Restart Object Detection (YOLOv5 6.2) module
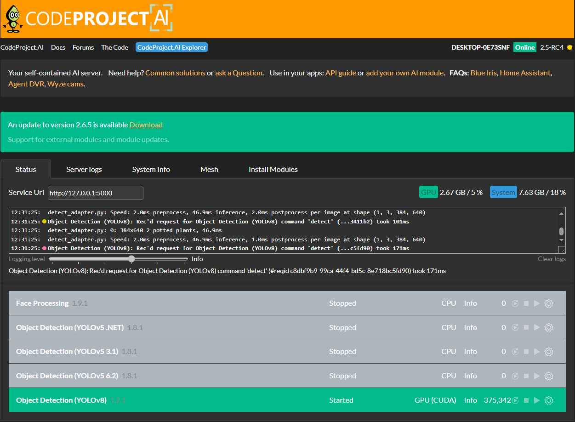The height and width of the screenshot is (422, 575). tap(515, 376)
